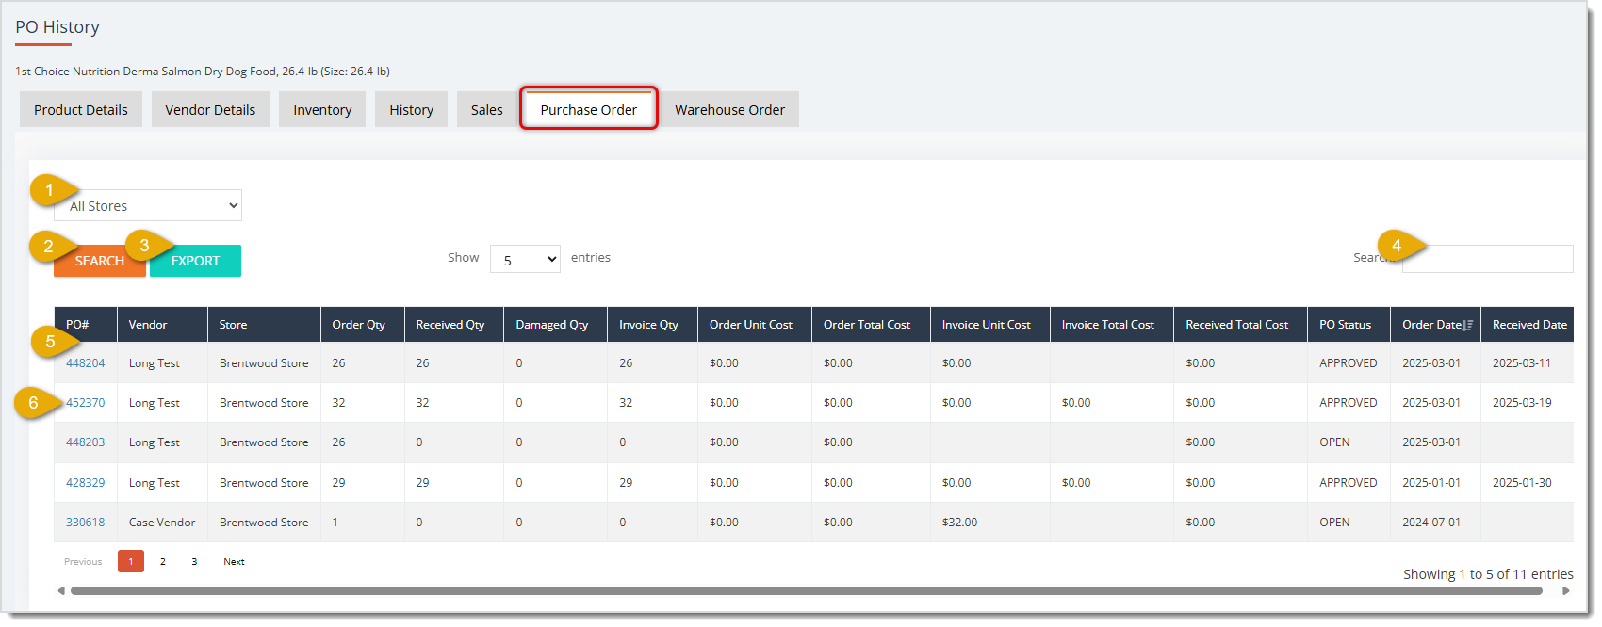Switch to the Warehouse Order tab
Viewport: 1602px width, 627px height.
[729, 110]
